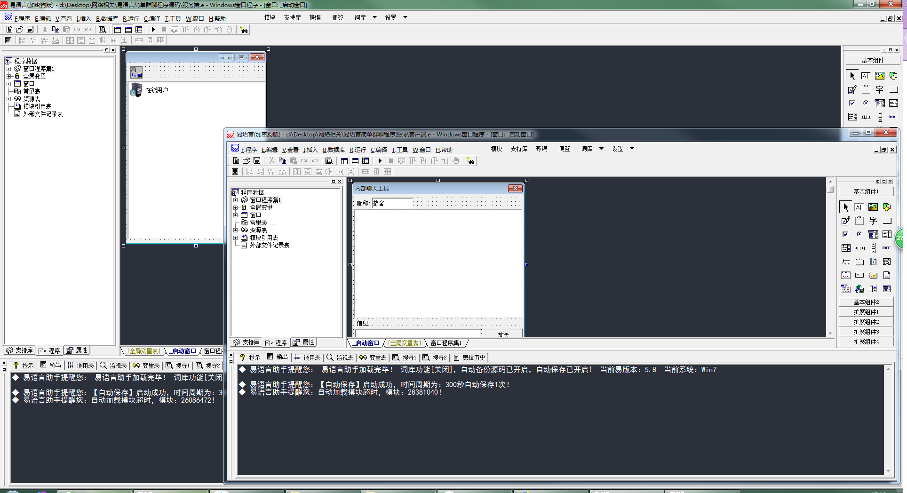The height and width of the screenshot is (493, 907).
Task: Click binoculars help-search icon in client window toolbar
Action: [471, 161]
